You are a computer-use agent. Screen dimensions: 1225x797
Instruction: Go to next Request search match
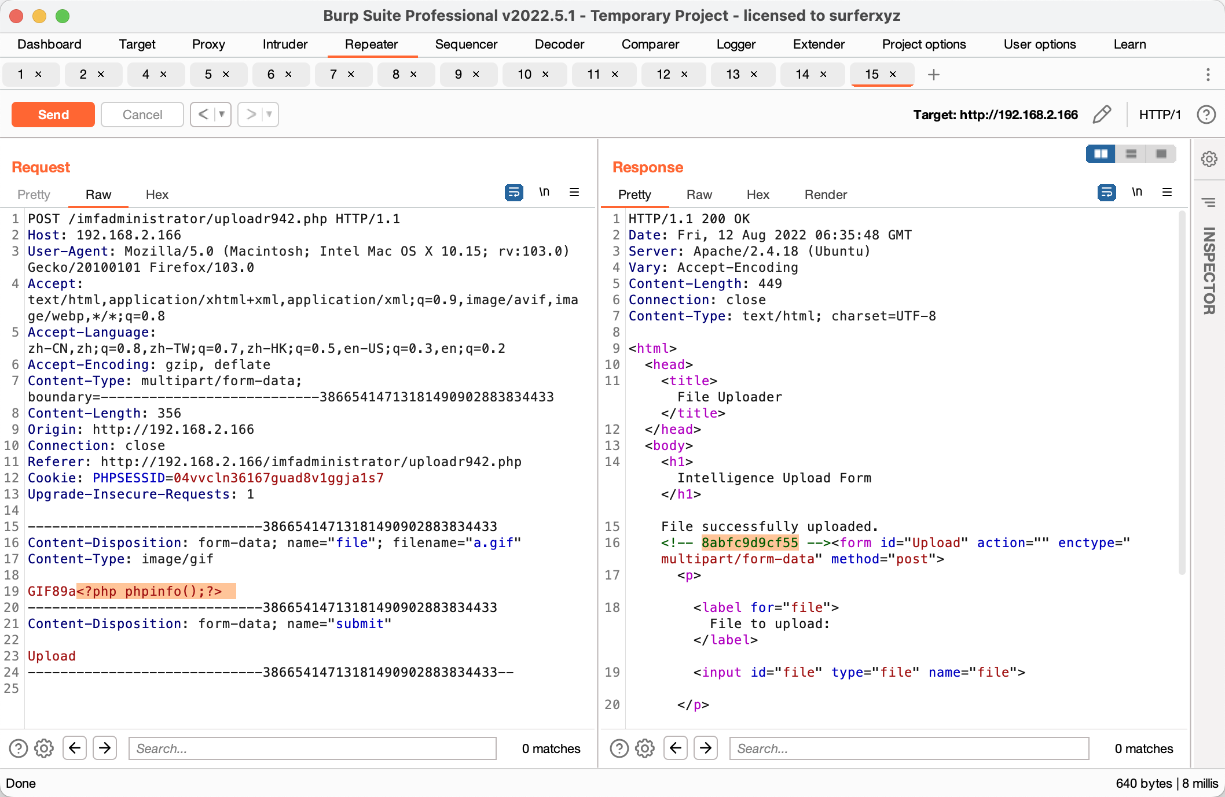105,748
